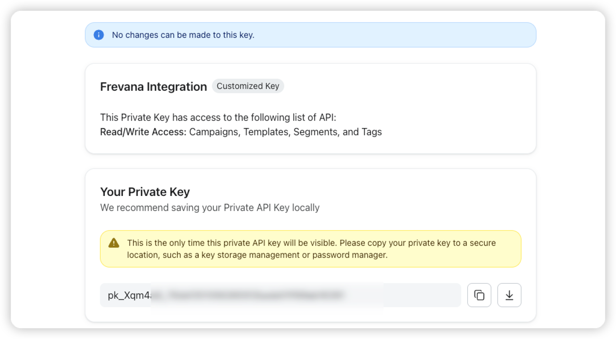Copy the private API key to clipboard
Viewport: 616px width, 339px height.
click(479, 295)
